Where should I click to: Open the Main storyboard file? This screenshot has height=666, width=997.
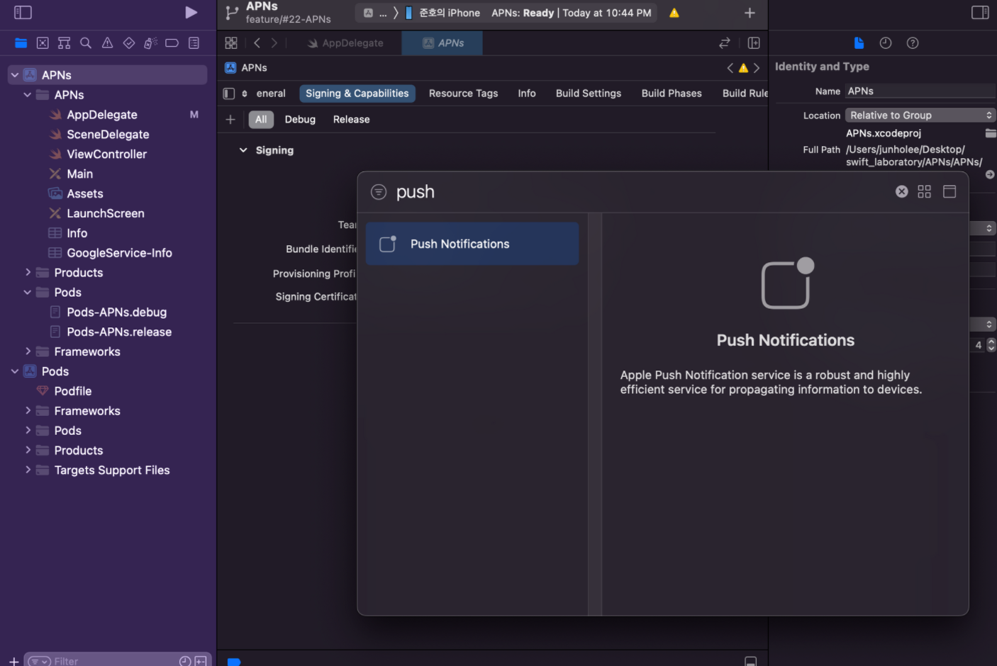tap(79, 174)
